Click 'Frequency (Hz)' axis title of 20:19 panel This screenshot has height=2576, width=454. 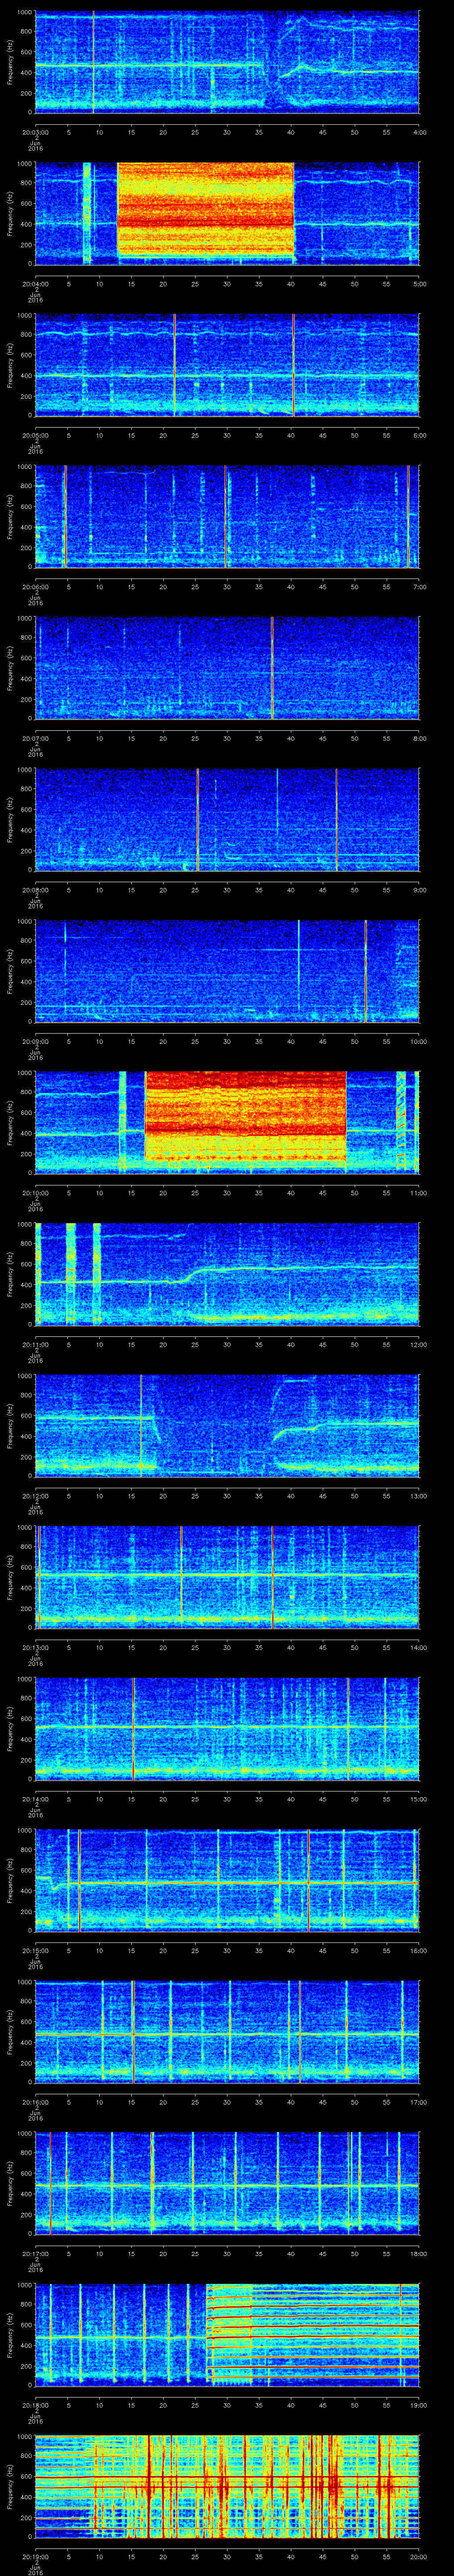point(10,2487)
